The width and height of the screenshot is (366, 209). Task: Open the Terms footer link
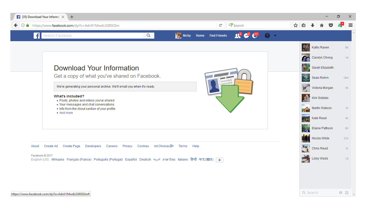[x=183, y=146]
